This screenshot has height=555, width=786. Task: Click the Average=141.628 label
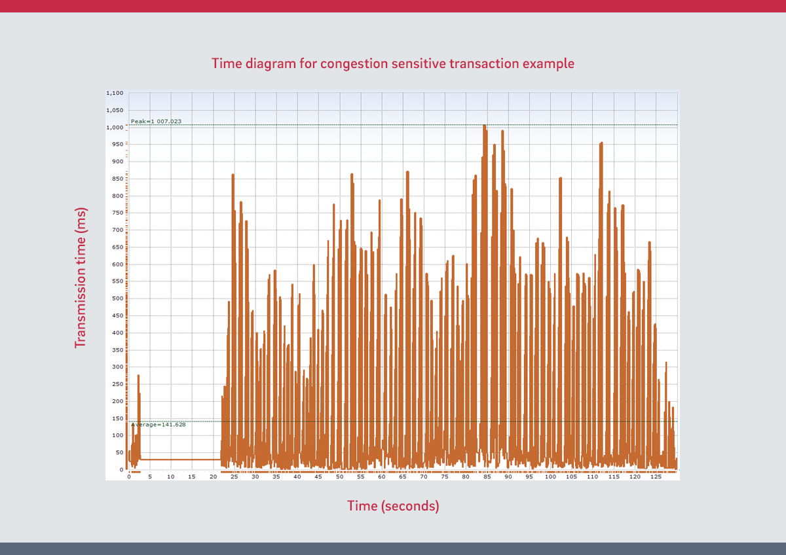(159, 425)
